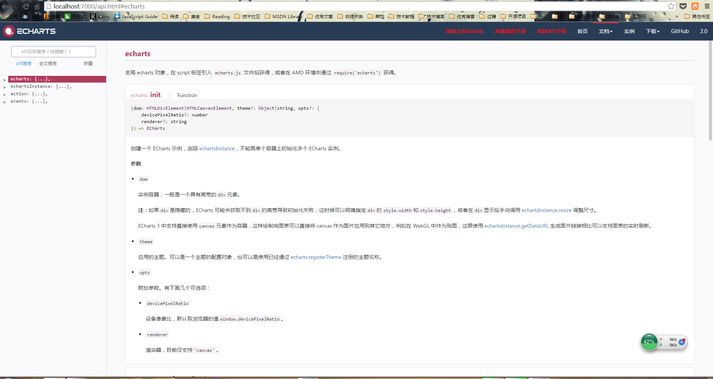Select the action: {...} tree item
Screen dimensions: 713x379
[x=29, y=94]
